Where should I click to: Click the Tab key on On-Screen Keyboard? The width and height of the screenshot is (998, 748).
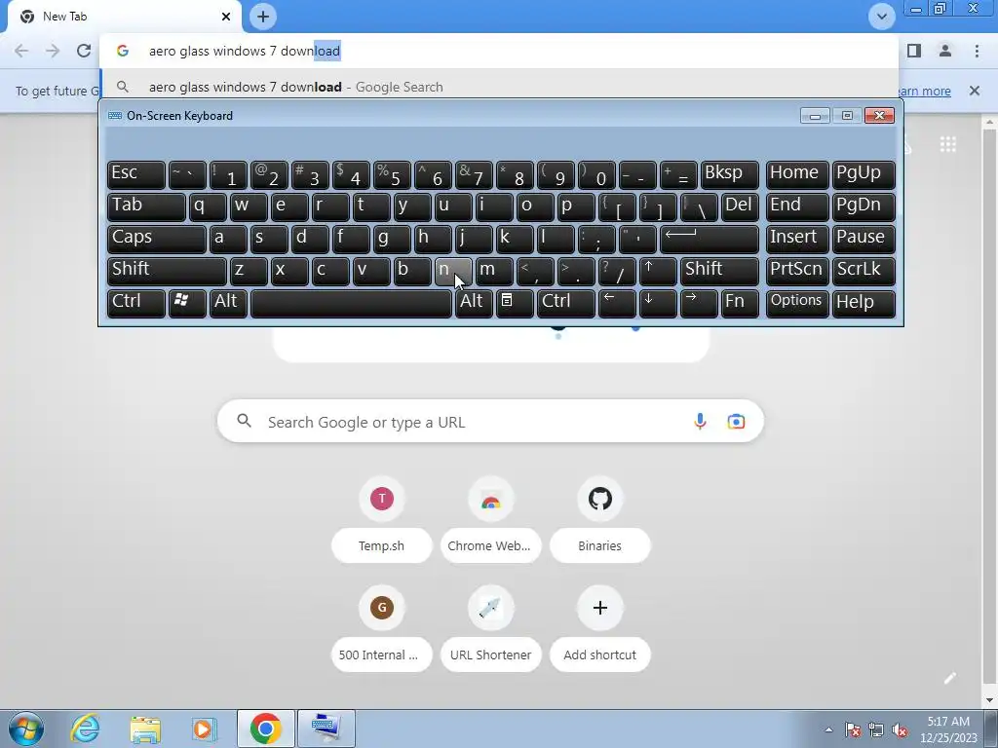tap(146, 206)
